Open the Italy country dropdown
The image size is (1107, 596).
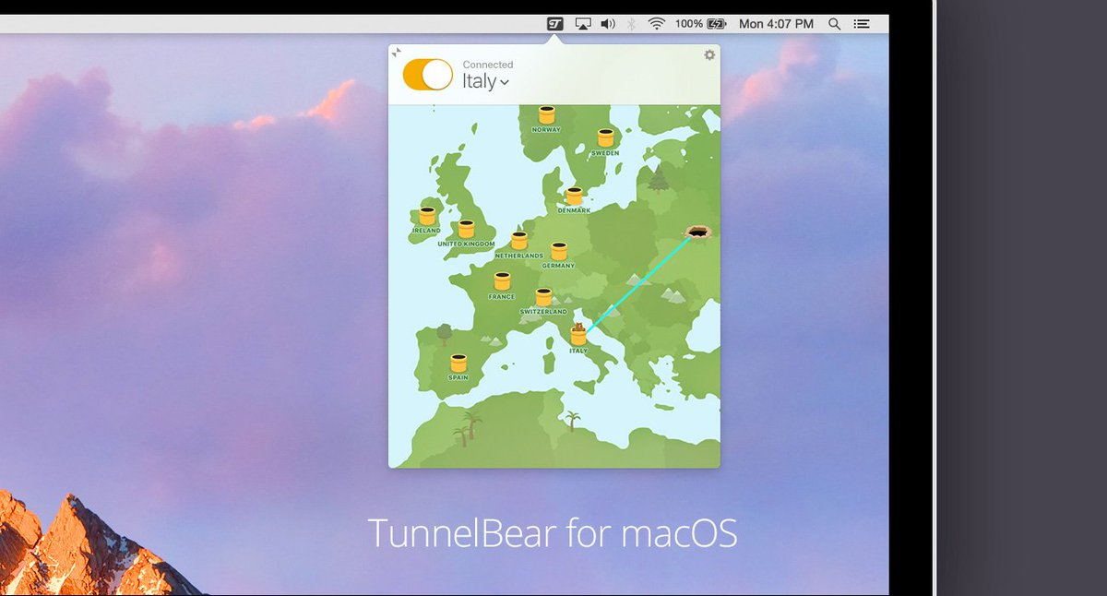click(x=485, y=81)
